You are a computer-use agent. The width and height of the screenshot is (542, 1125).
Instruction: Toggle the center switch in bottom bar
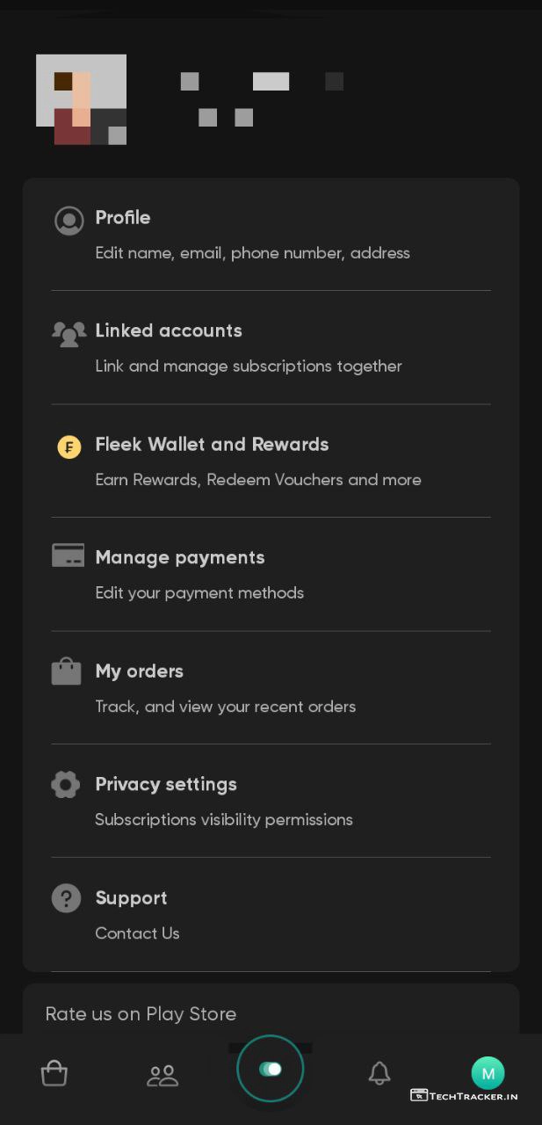pyautogui.click(x=270, y=1069)
